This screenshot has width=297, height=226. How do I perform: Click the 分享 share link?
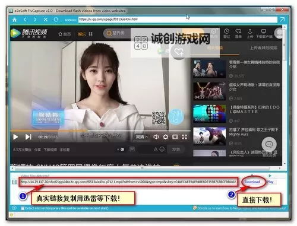point(37,149)
